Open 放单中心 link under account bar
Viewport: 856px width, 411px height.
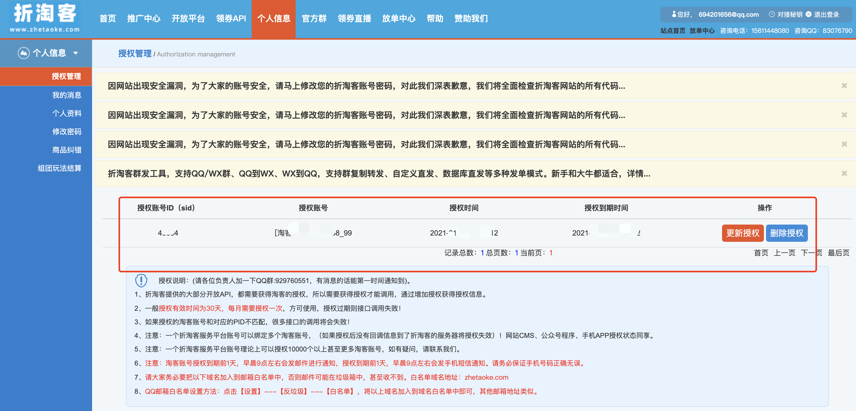702,31
